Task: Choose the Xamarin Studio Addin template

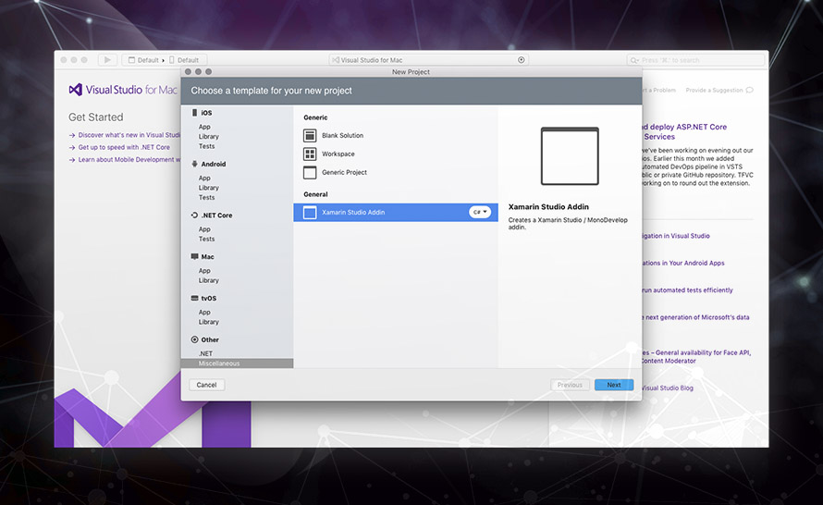Action: point(395,212)
